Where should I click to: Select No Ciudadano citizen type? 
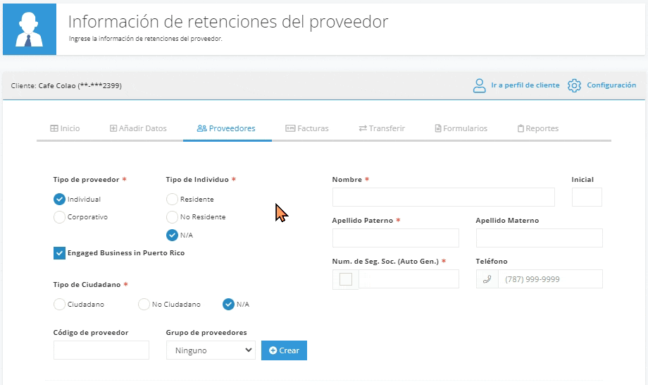(144, 305)
